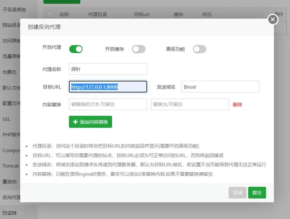Click the 发送域名 input field

[x=220, y=87]
